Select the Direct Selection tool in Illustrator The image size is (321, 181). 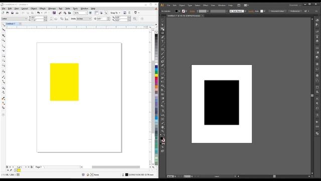(163, 25)
